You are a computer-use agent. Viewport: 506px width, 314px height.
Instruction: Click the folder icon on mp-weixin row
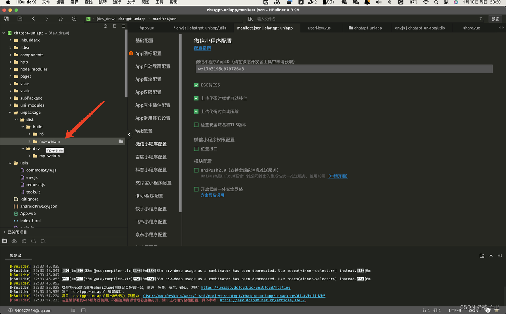click(121, 141)
